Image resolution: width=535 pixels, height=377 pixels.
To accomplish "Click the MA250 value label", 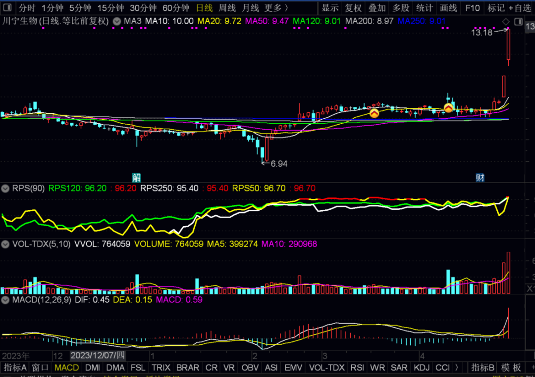I will 422,21.
